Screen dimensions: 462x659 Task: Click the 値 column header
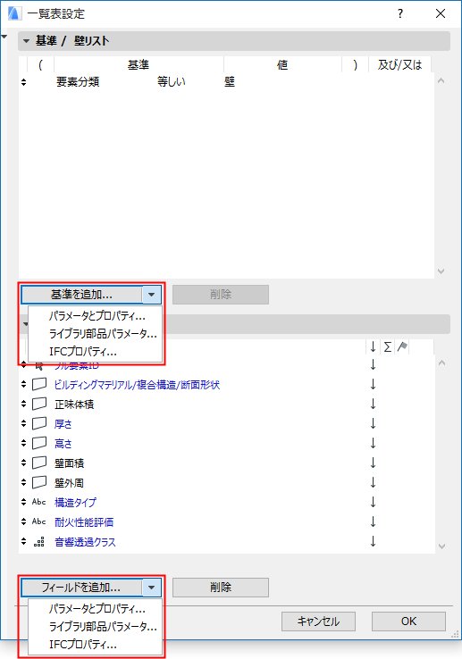click(x=282, y=64)
